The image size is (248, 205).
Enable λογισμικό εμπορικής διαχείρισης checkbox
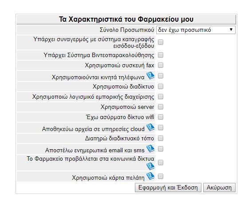tap(161, 97)
